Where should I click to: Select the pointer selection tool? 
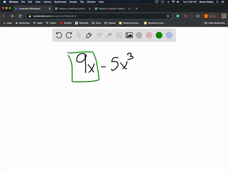point(79,35)
